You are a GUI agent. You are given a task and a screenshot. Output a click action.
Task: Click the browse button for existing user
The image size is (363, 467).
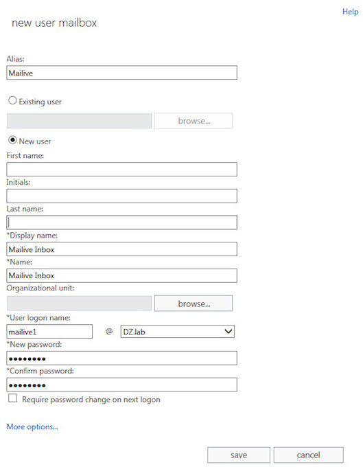194,121
